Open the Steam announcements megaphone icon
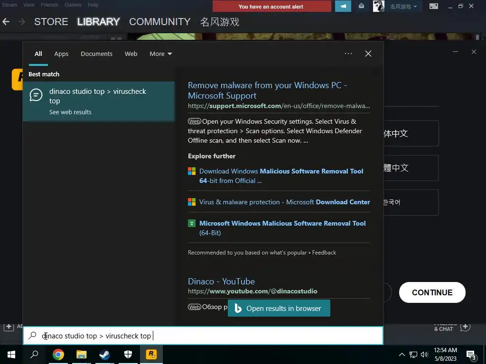 click(343, 6)
